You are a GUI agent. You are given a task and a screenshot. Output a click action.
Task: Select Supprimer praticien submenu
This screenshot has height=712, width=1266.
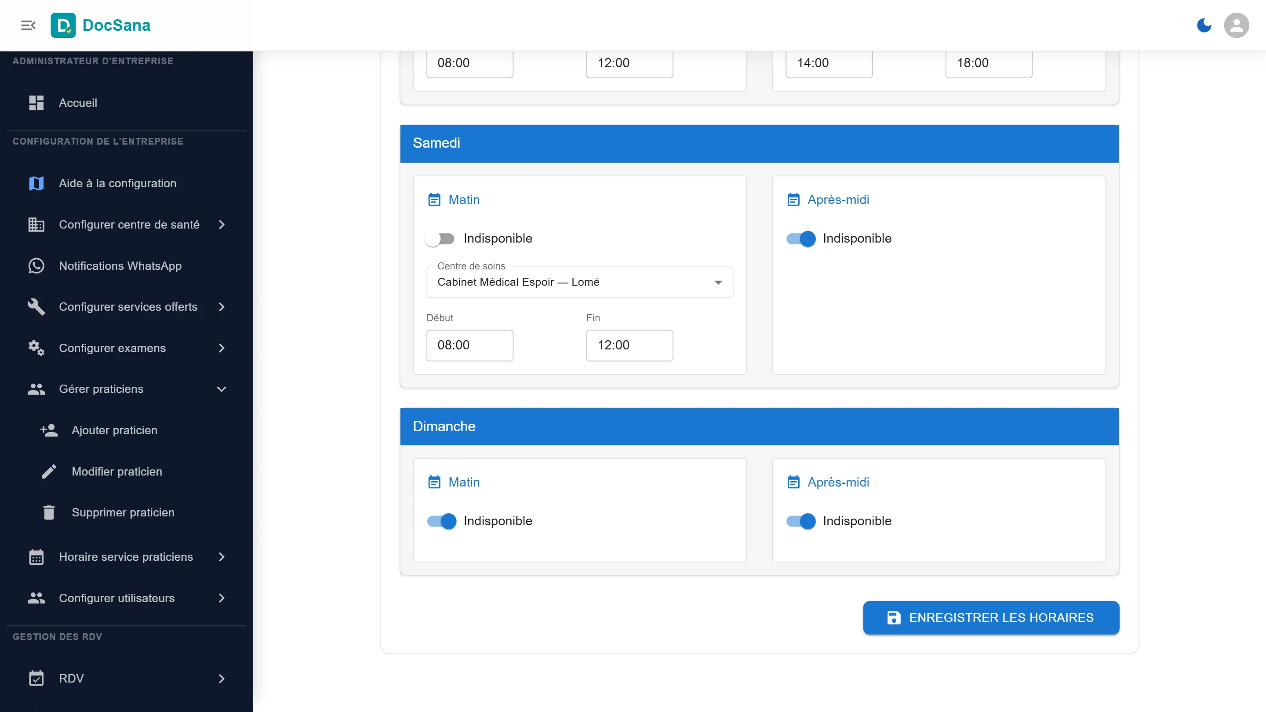click(126, 512)
